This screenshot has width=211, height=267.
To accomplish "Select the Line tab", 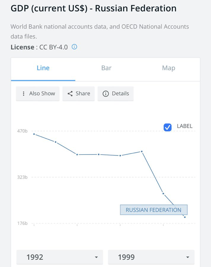I will [43, 68].
